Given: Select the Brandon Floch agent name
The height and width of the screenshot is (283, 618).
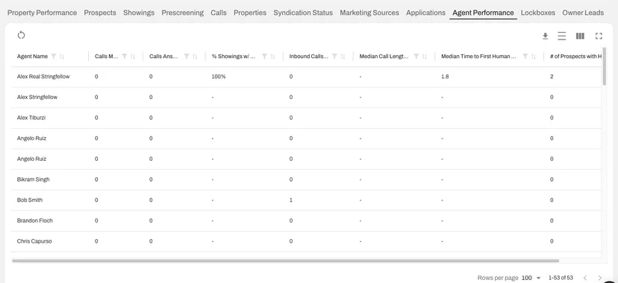Looking at the screenshot, I should click(x=34, y=220).
